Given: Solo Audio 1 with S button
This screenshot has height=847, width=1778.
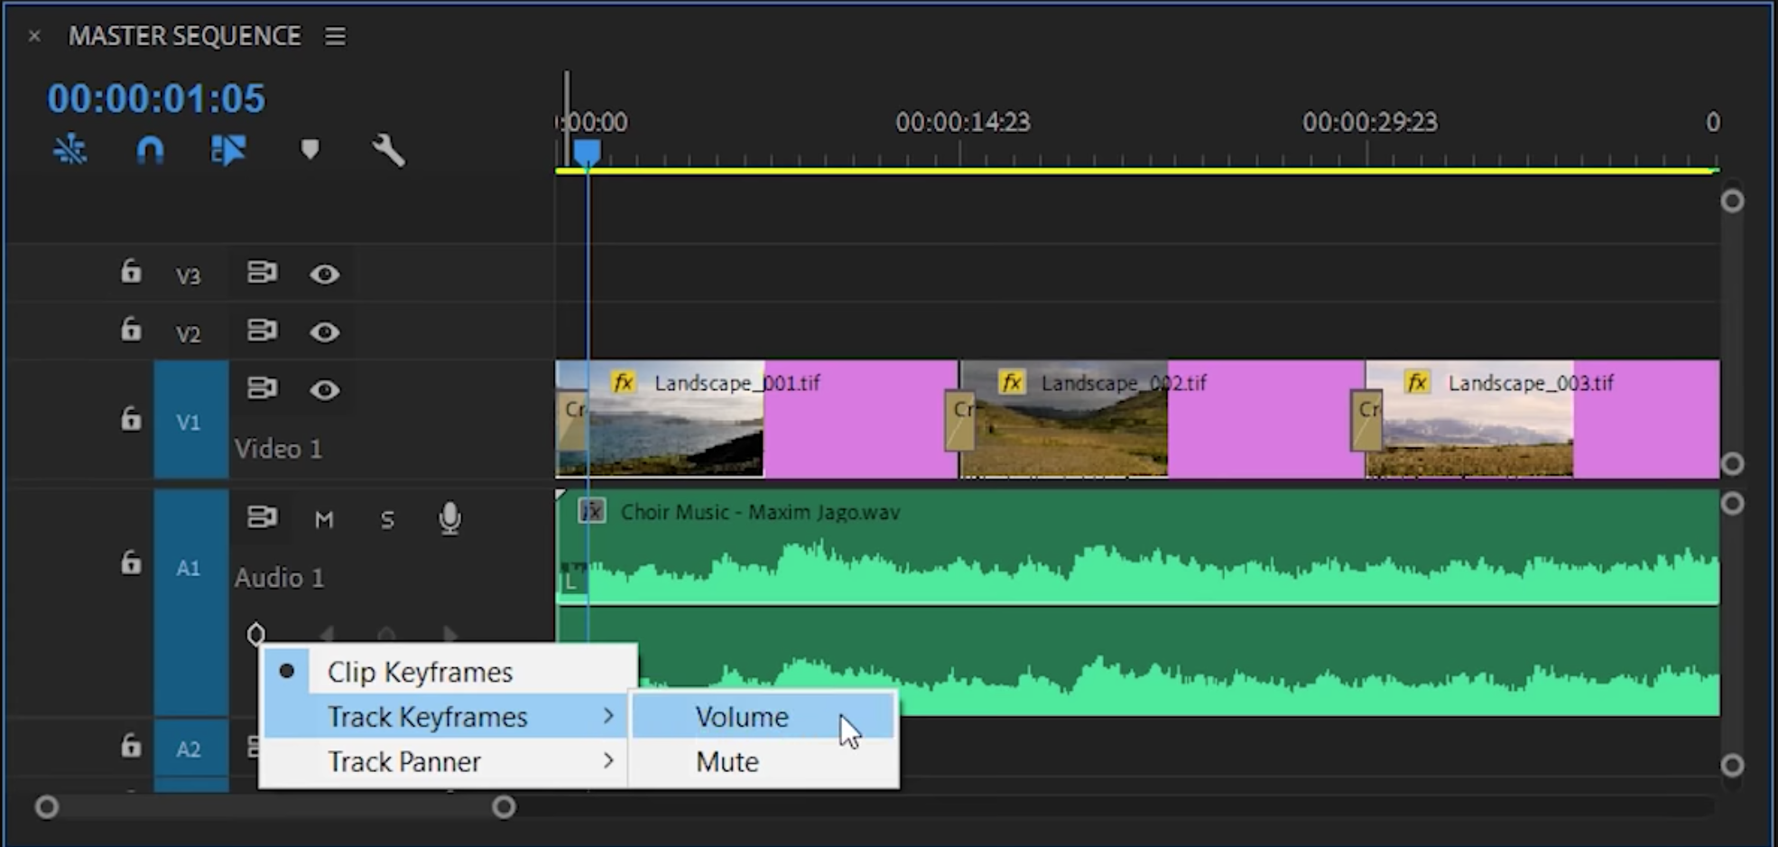Looking at the screenshot, I should coord(387,519).
